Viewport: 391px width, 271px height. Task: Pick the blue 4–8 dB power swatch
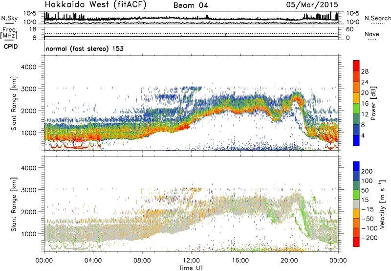pyautogui.click(x=356, y=130)
